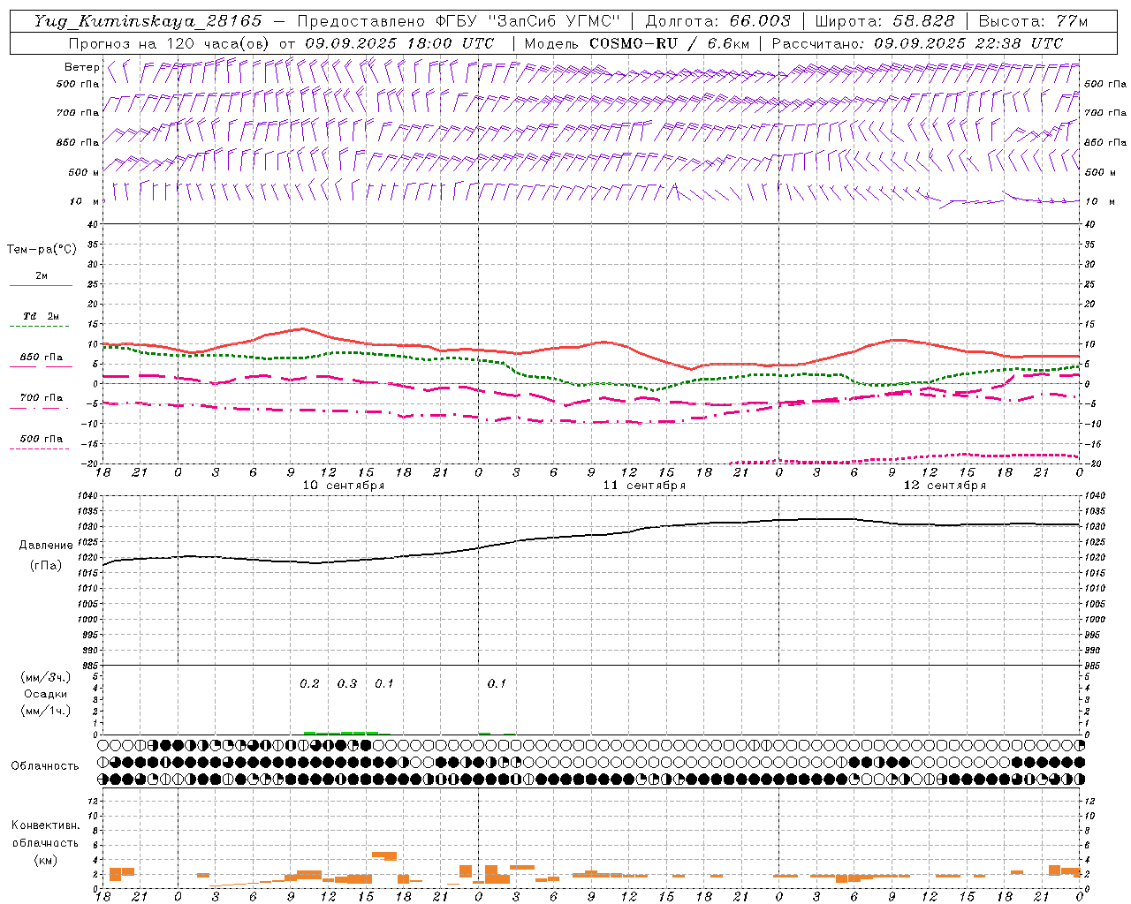Click the Ветер label of the wind panel
Image resolution: width=1131 pixels, height=904 pixels.
point(81,67)
